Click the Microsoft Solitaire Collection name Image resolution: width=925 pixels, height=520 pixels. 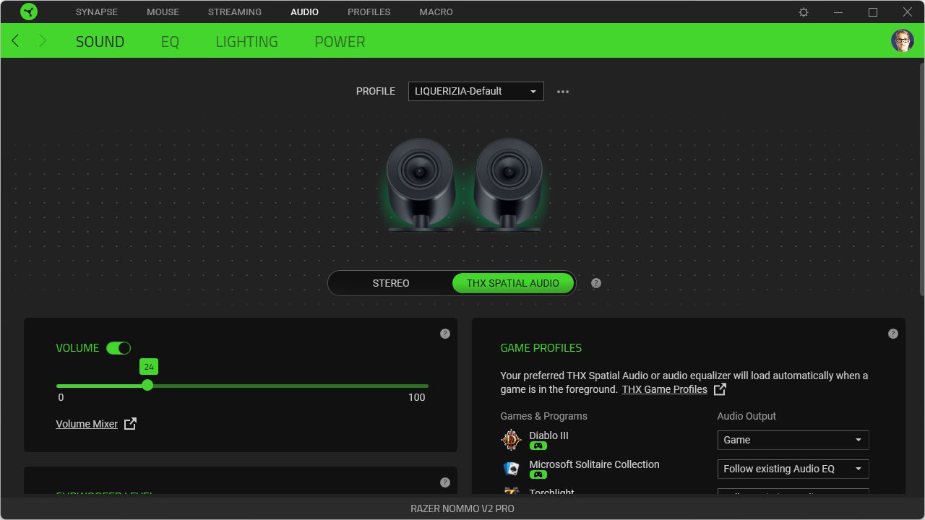click(x=594, y=464)
